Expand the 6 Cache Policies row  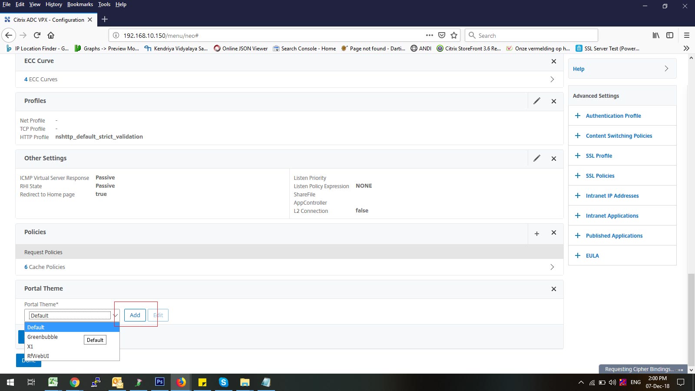(x=289, y=267)
